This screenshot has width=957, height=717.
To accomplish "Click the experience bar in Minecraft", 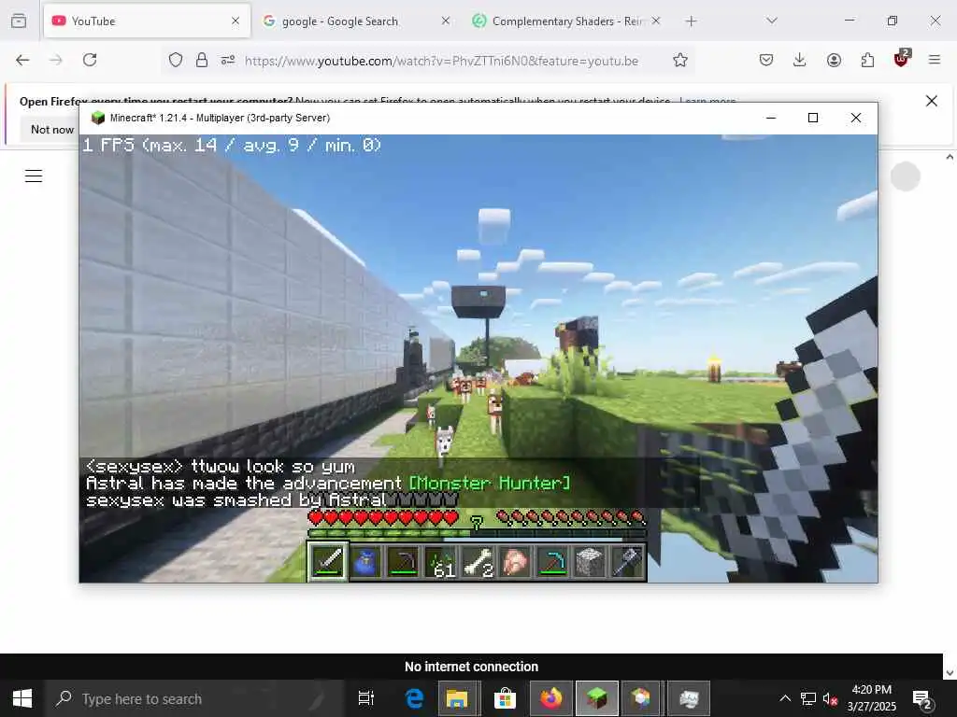I will point(477,533).
